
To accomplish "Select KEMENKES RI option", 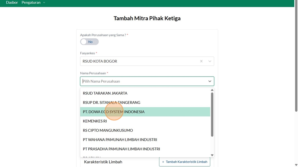I will click(145, 121).
